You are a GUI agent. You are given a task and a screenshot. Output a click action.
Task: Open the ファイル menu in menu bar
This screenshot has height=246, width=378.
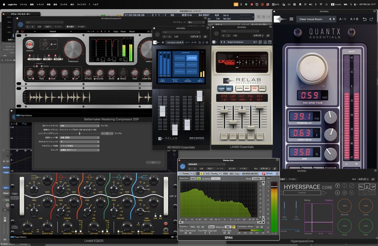24,4
